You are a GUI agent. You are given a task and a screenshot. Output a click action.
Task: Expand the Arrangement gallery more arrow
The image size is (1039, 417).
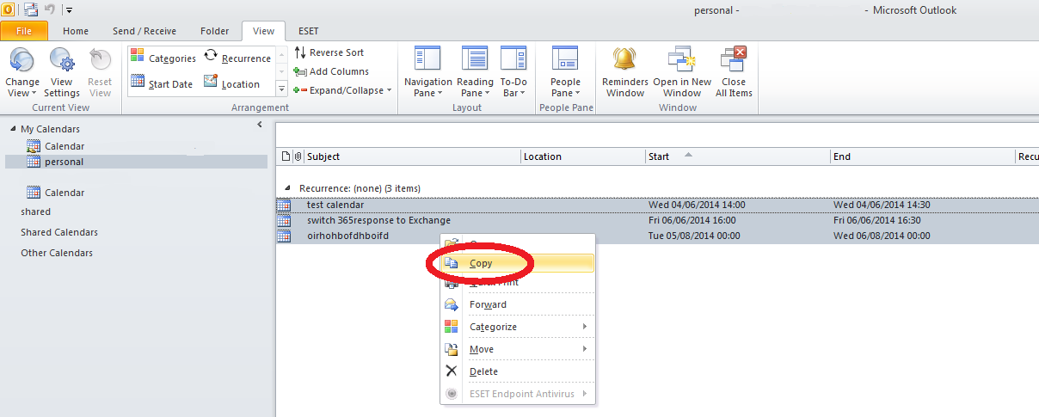[281, 89]
